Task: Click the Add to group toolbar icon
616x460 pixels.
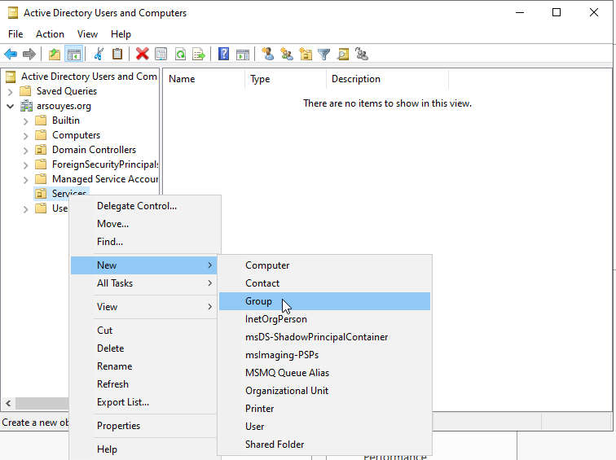Action: (x=362, y=55)
